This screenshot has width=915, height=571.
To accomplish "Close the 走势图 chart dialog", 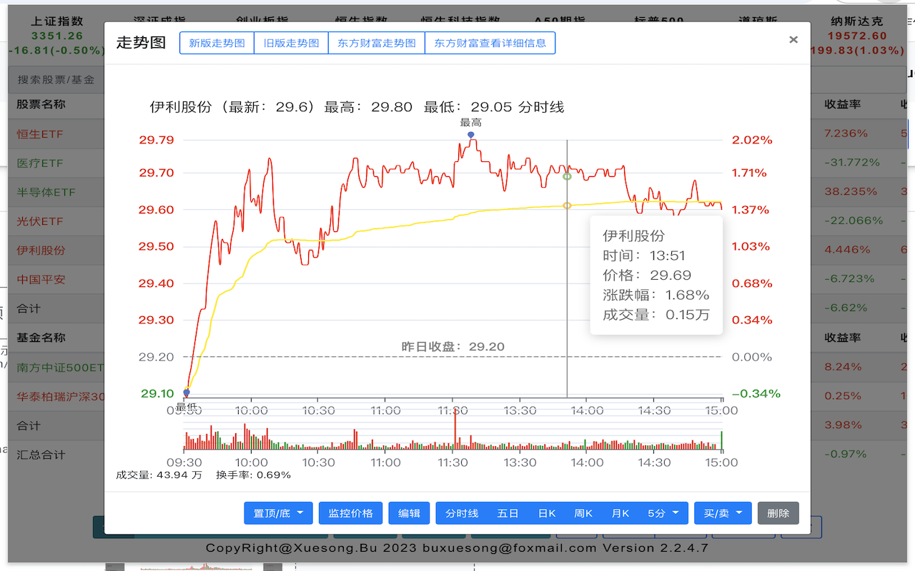I will pos(793,40).
